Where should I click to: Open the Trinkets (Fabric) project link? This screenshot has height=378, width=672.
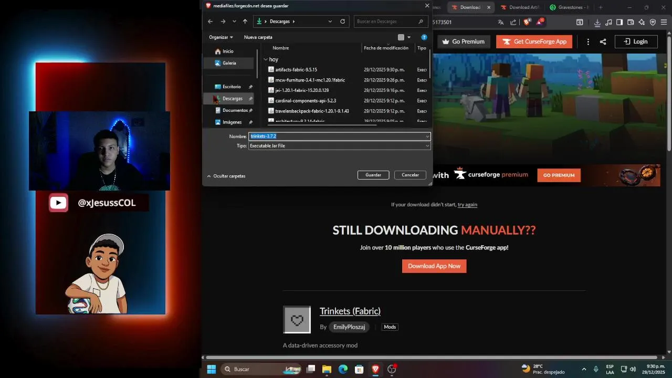click(350, 311)
